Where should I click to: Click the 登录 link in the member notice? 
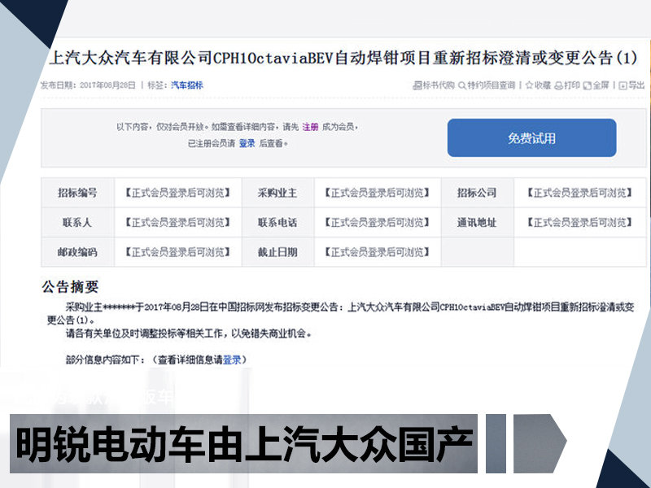point(247,143)
